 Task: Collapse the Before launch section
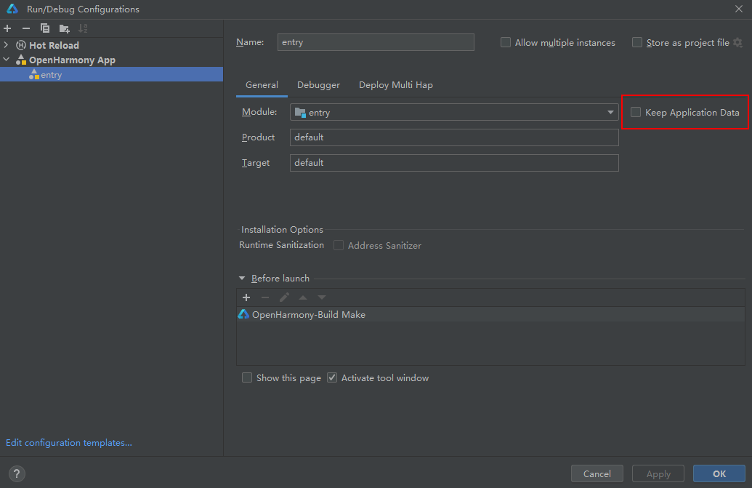tap(242, 279)
